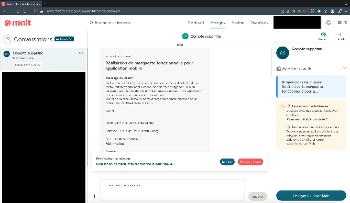
Task: Open Comment établir un devis link
Action: point(307,119)
